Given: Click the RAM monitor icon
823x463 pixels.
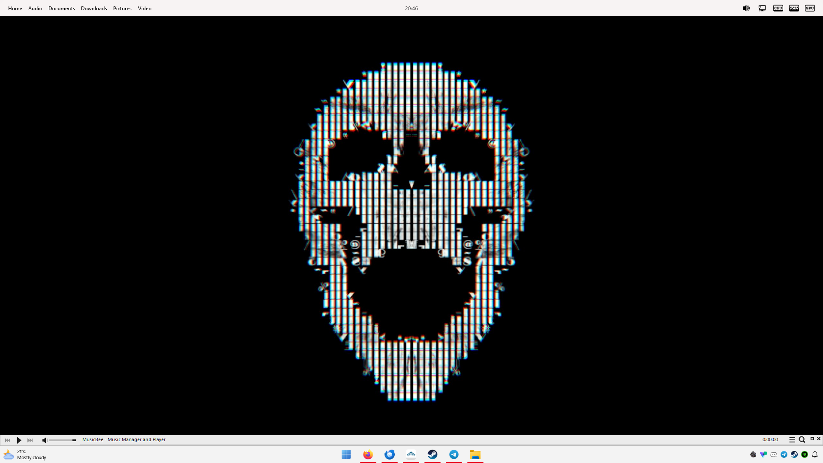Looking at the screenshot, I should coord(794,8).
